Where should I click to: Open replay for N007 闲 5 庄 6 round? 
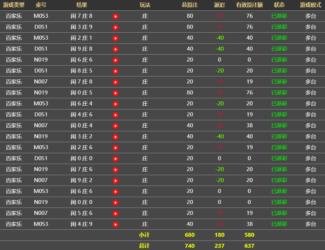tap(115, 214)
